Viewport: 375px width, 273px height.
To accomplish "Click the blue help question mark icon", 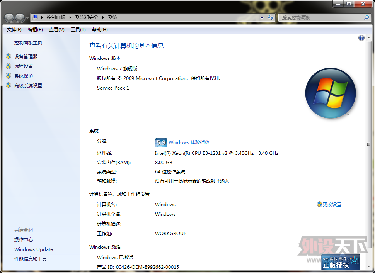I will coord(361,38).
